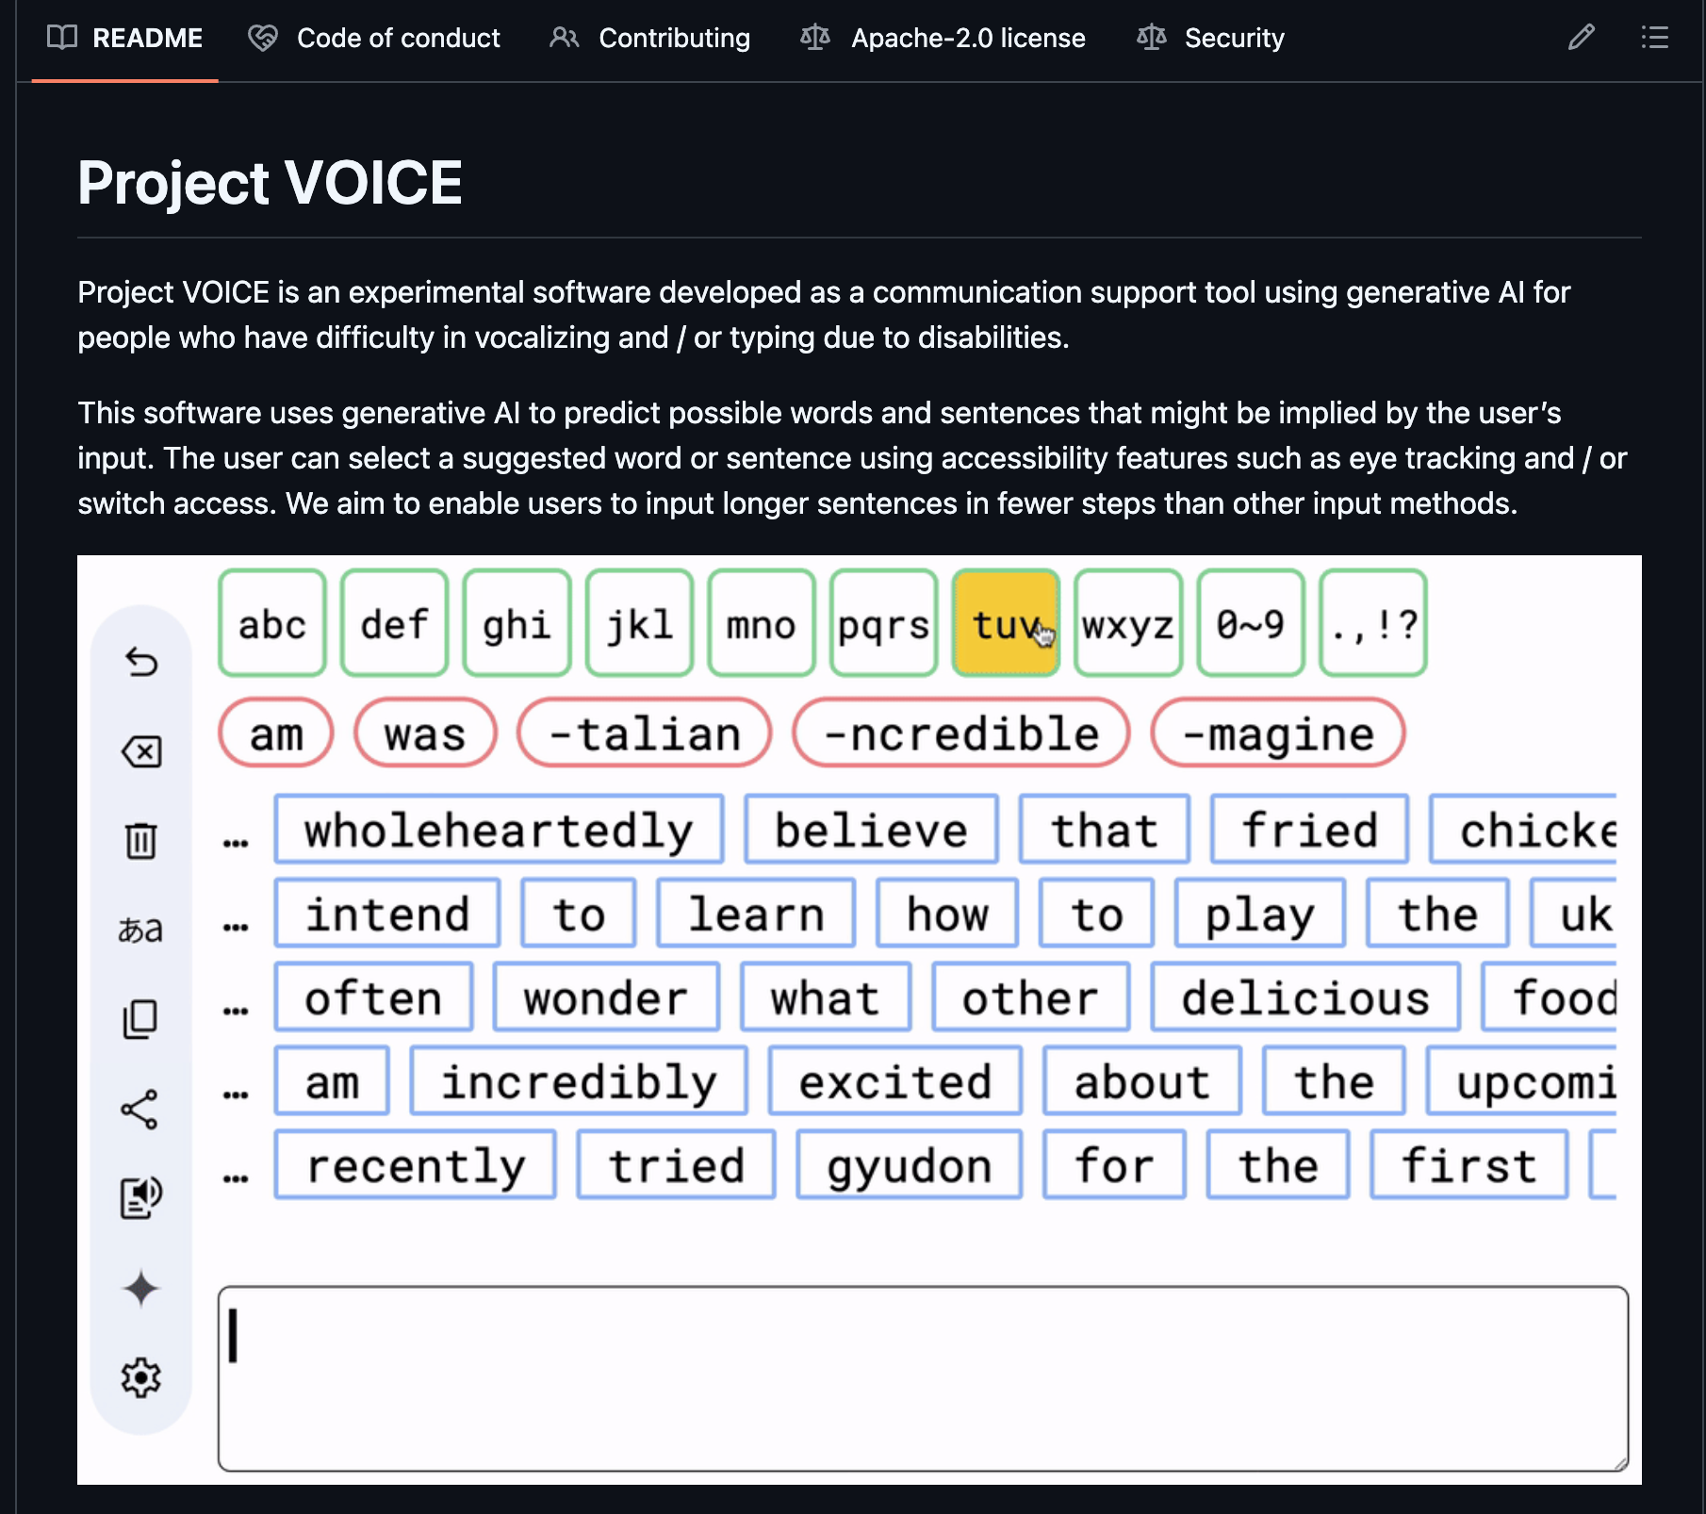
Task: Pick 'recently' sentence word
Action: coord(415,1165)
